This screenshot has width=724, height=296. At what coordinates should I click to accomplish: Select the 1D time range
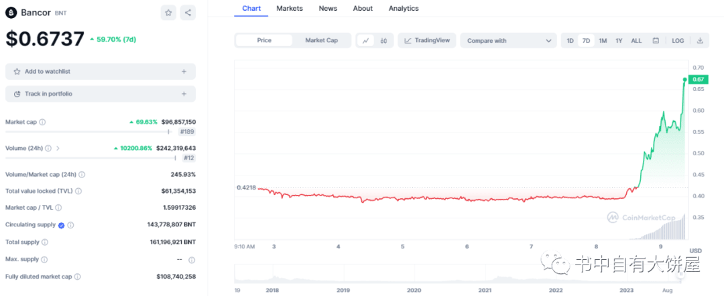coord(570,40)
